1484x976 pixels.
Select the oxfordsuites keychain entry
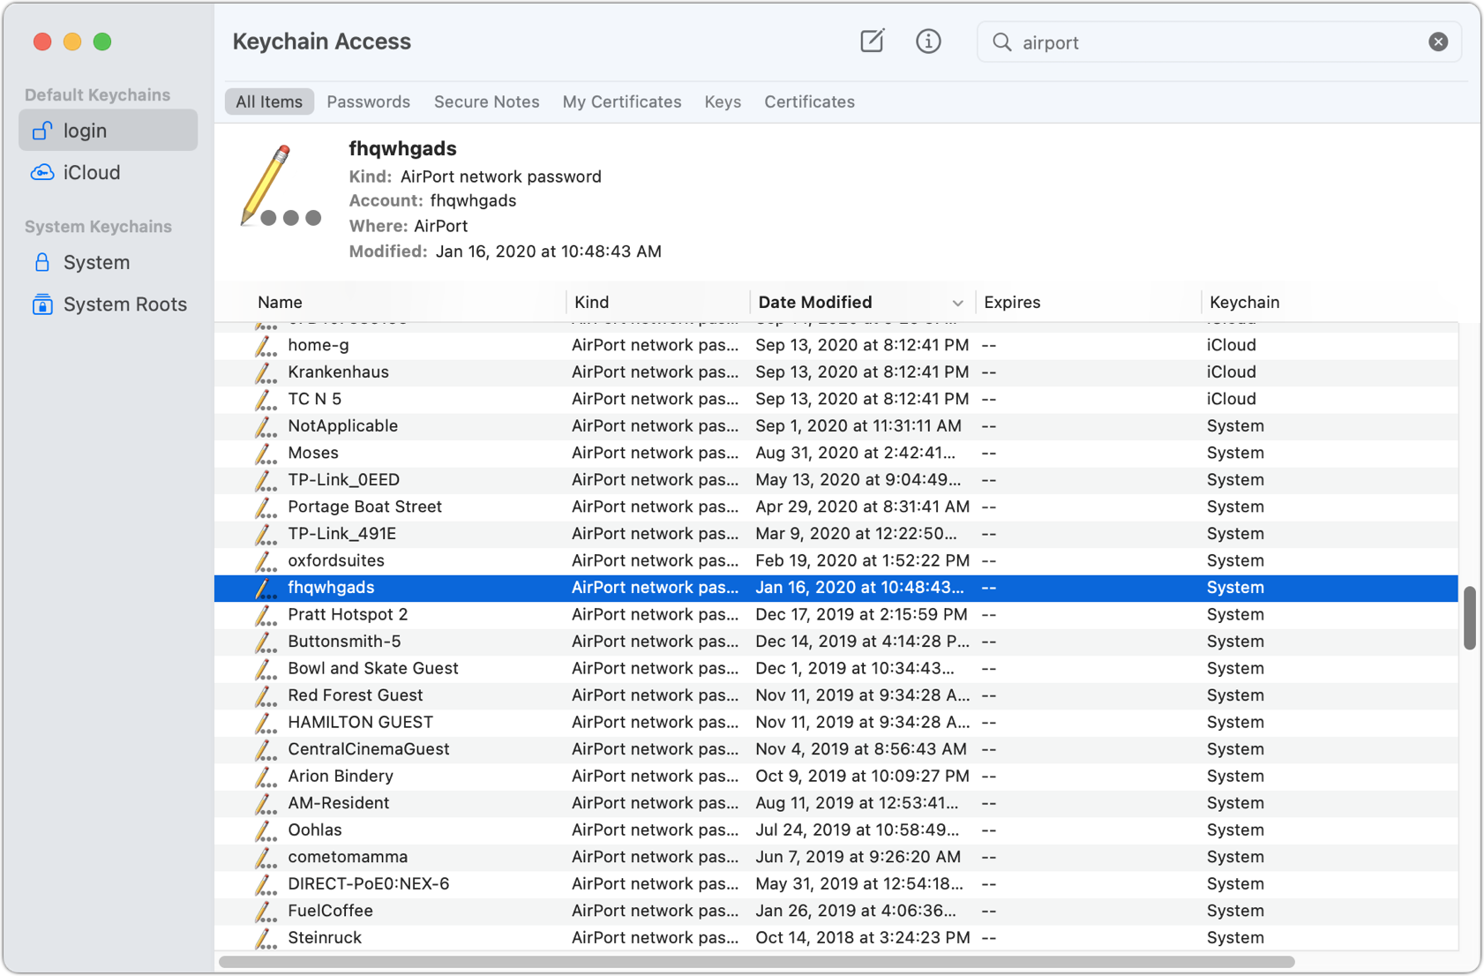pyautogui.click(x=336, y=560)
